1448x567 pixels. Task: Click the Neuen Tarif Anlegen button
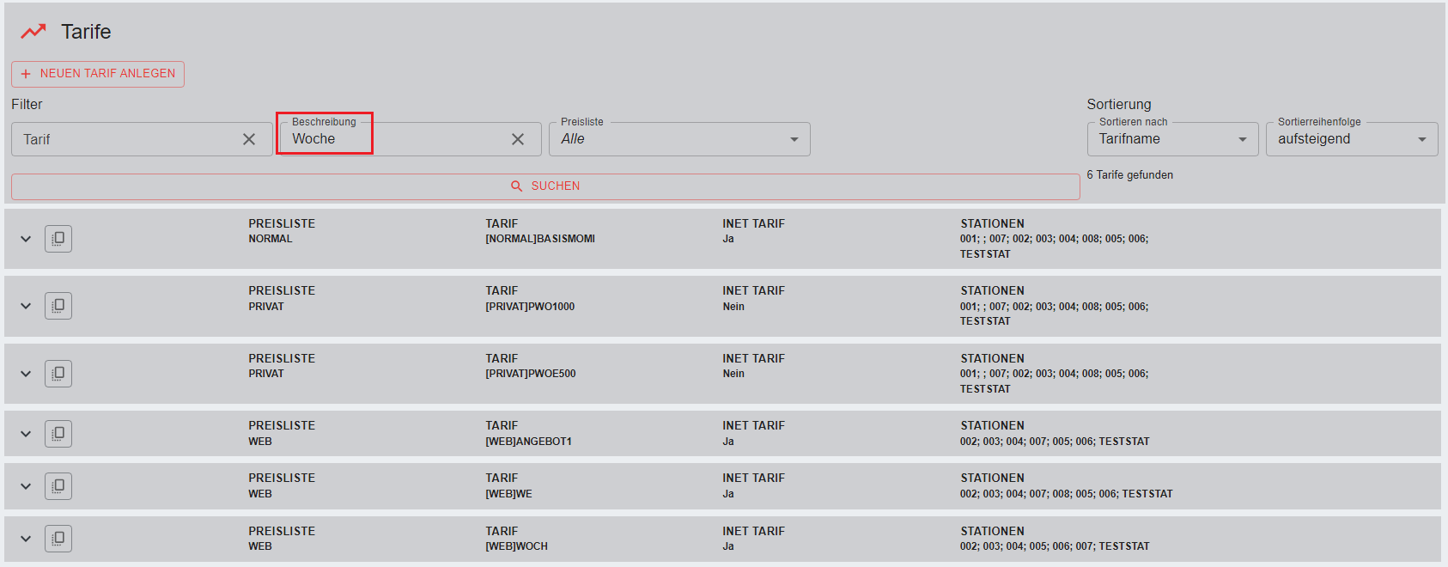point(98,74)
